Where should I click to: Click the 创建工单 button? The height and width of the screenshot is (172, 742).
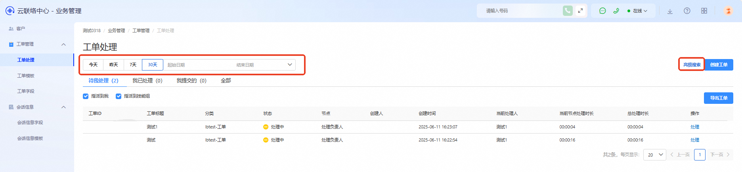click(719, 65)
